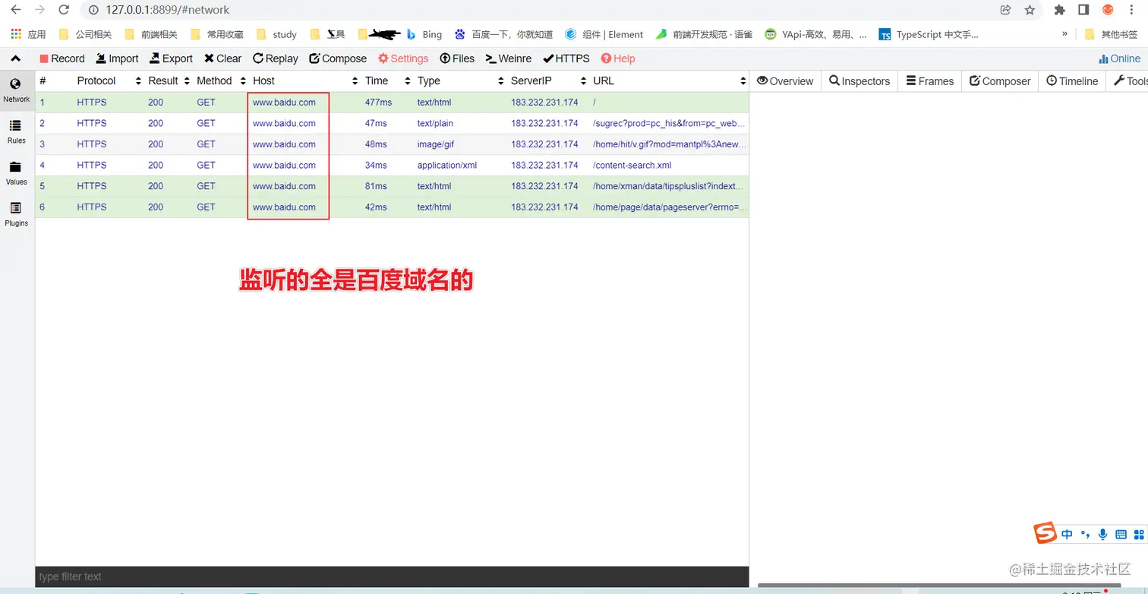Switch to the Overview tab
This screenshot has width=1148, height=594.
(x=785, y=81)
